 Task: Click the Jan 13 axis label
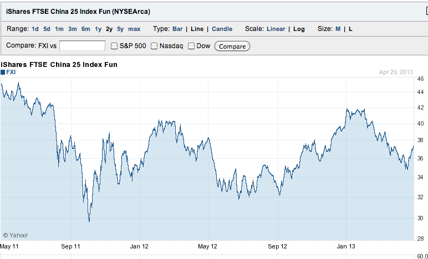click(346, 246)
